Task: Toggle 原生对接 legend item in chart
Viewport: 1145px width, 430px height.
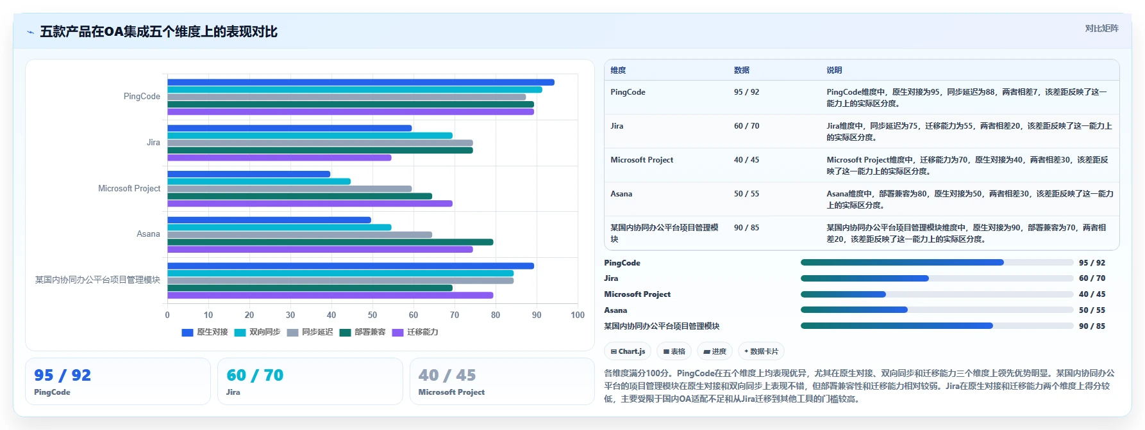Action: click(205, 332)
